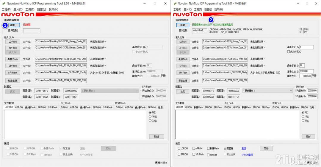Screen dimensions: 321x167
Task: Click 數據Flash load-file button in right window
Action: (x=183, y=59)
